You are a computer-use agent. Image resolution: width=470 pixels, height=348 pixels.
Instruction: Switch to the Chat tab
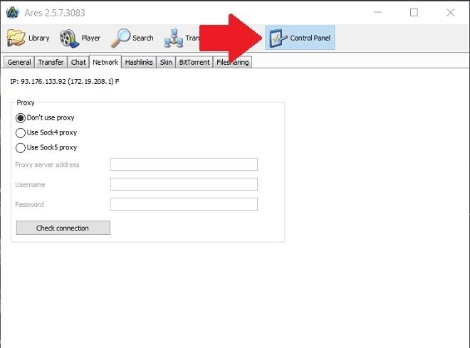(78, 63)
